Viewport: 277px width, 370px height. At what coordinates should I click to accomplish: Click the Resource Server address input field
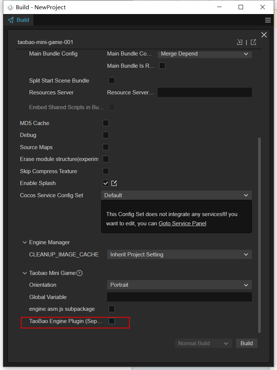coord(205,92)
